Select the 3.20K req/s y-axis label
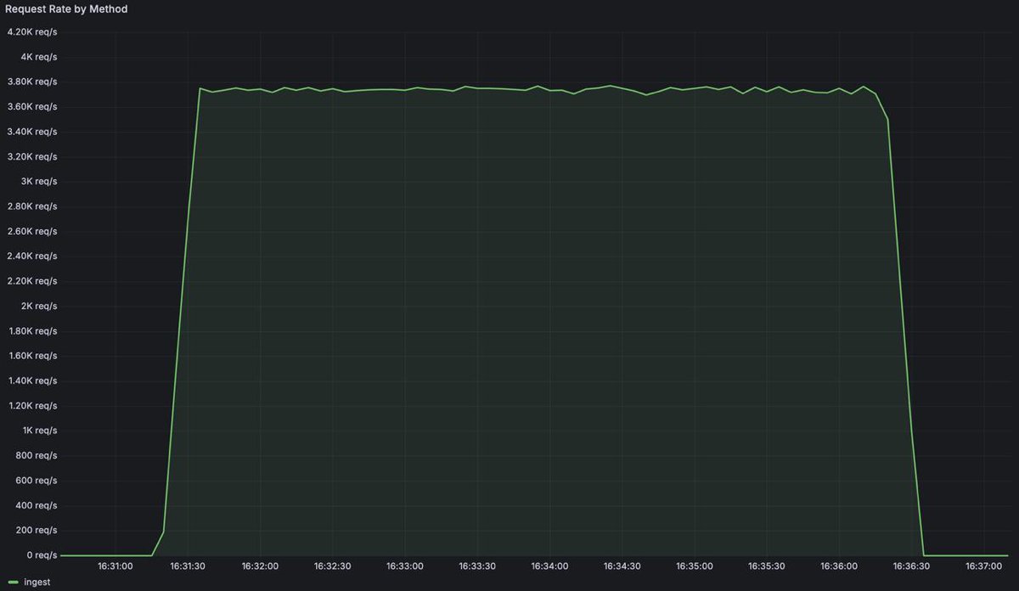 click(31, 156)
